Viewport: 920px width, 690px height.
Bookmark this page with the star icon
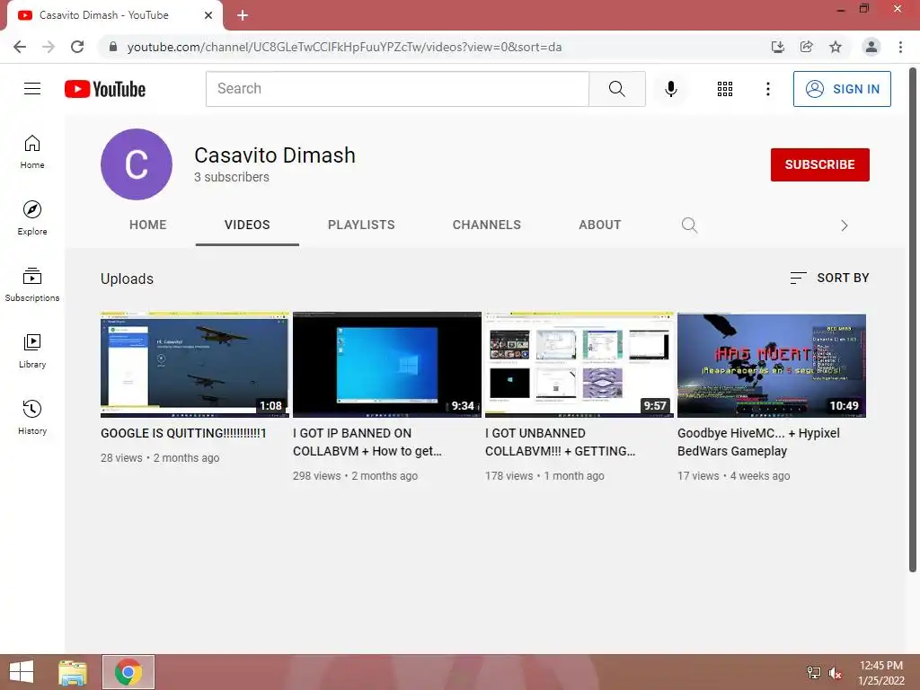click(x=836, y=47)
